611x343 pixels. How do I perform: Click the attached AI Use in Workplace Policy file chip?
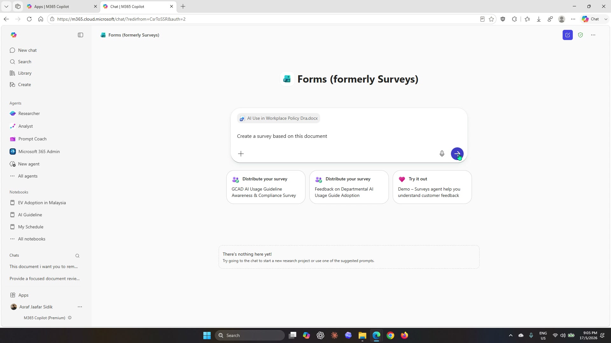coord(278,118)
